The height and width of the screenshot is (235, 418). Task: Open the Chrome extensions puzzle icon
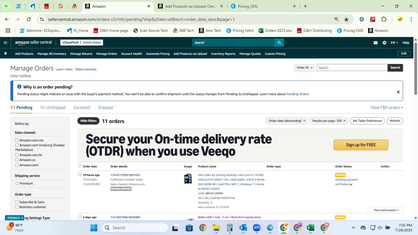coord(384,19)
